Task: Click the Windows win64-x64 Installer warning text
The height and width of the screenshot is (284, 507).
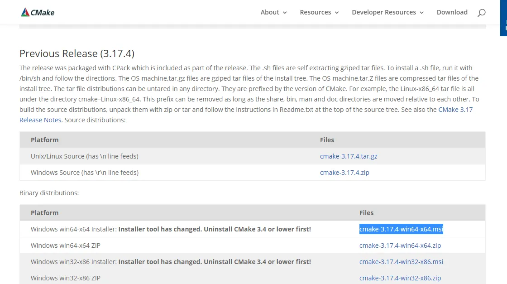Action: [215, 229]
